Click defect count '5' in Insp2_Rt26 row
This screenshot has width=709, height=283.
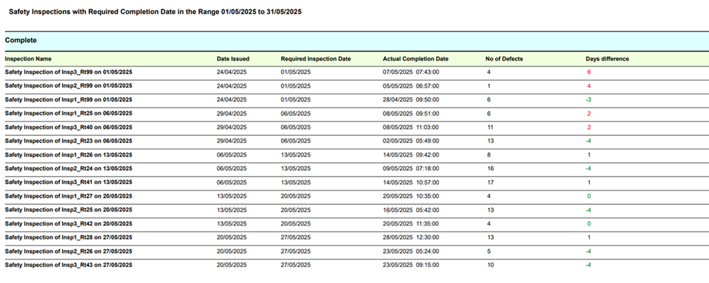click(x=489, y=251)
